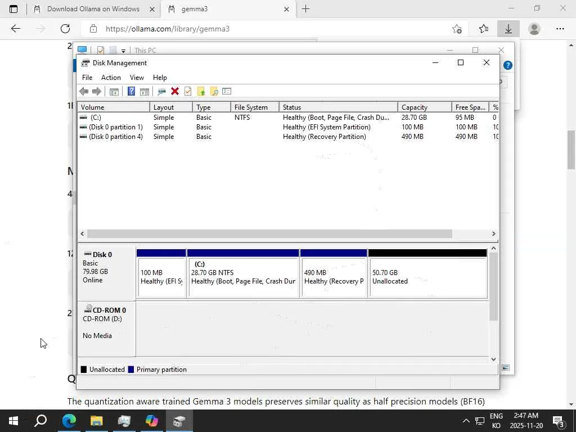Click the folder with magnifier toolbar icon
Screen dimensions: 576x432
click(x=214, y=92)
